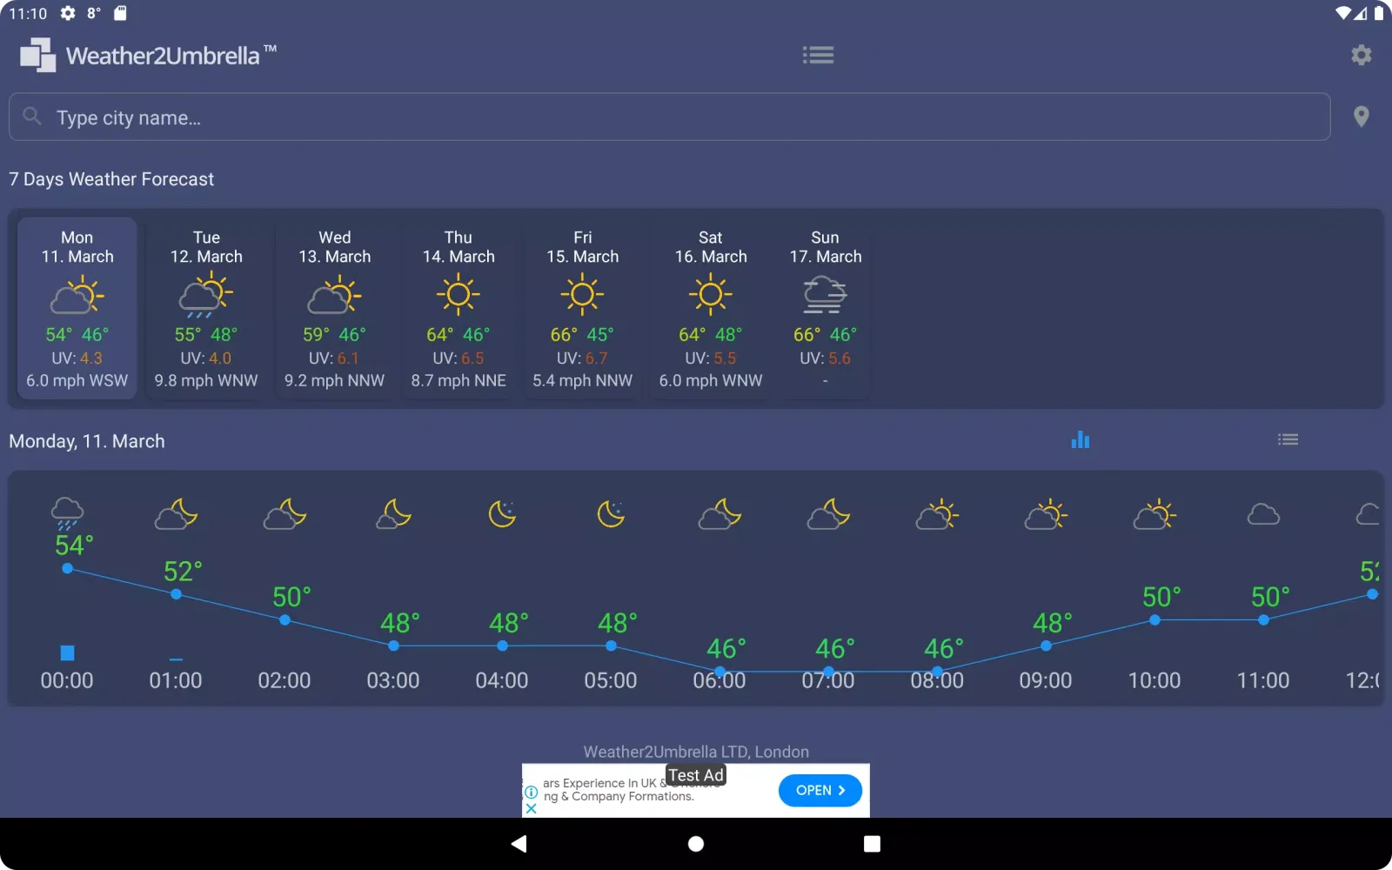Tap clear moon icon at 05:00

611,514
